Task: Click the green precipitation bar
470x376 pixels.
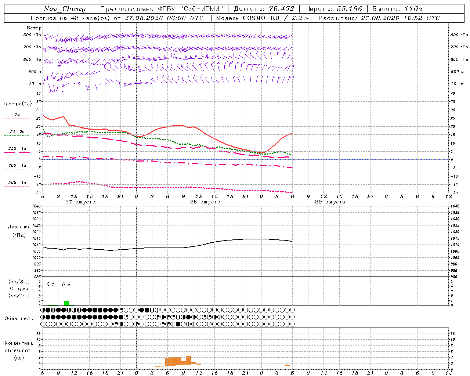Action: pos(66,303)
